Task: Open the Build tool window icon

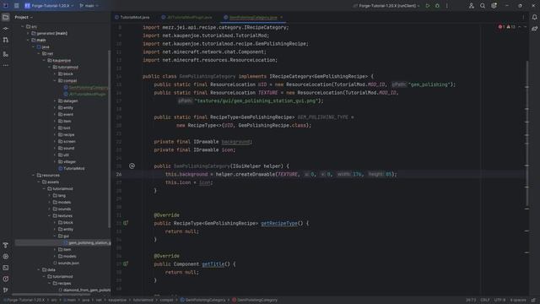Action: 6,245
